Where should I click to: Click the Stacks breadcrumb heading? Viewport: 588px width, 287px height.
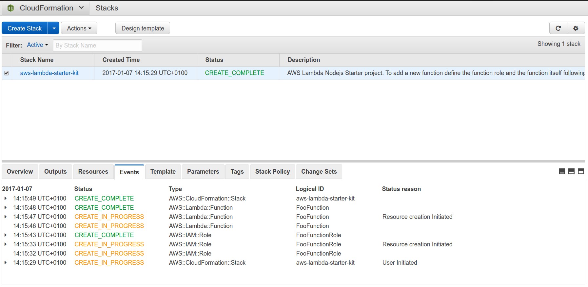[107, 8]
